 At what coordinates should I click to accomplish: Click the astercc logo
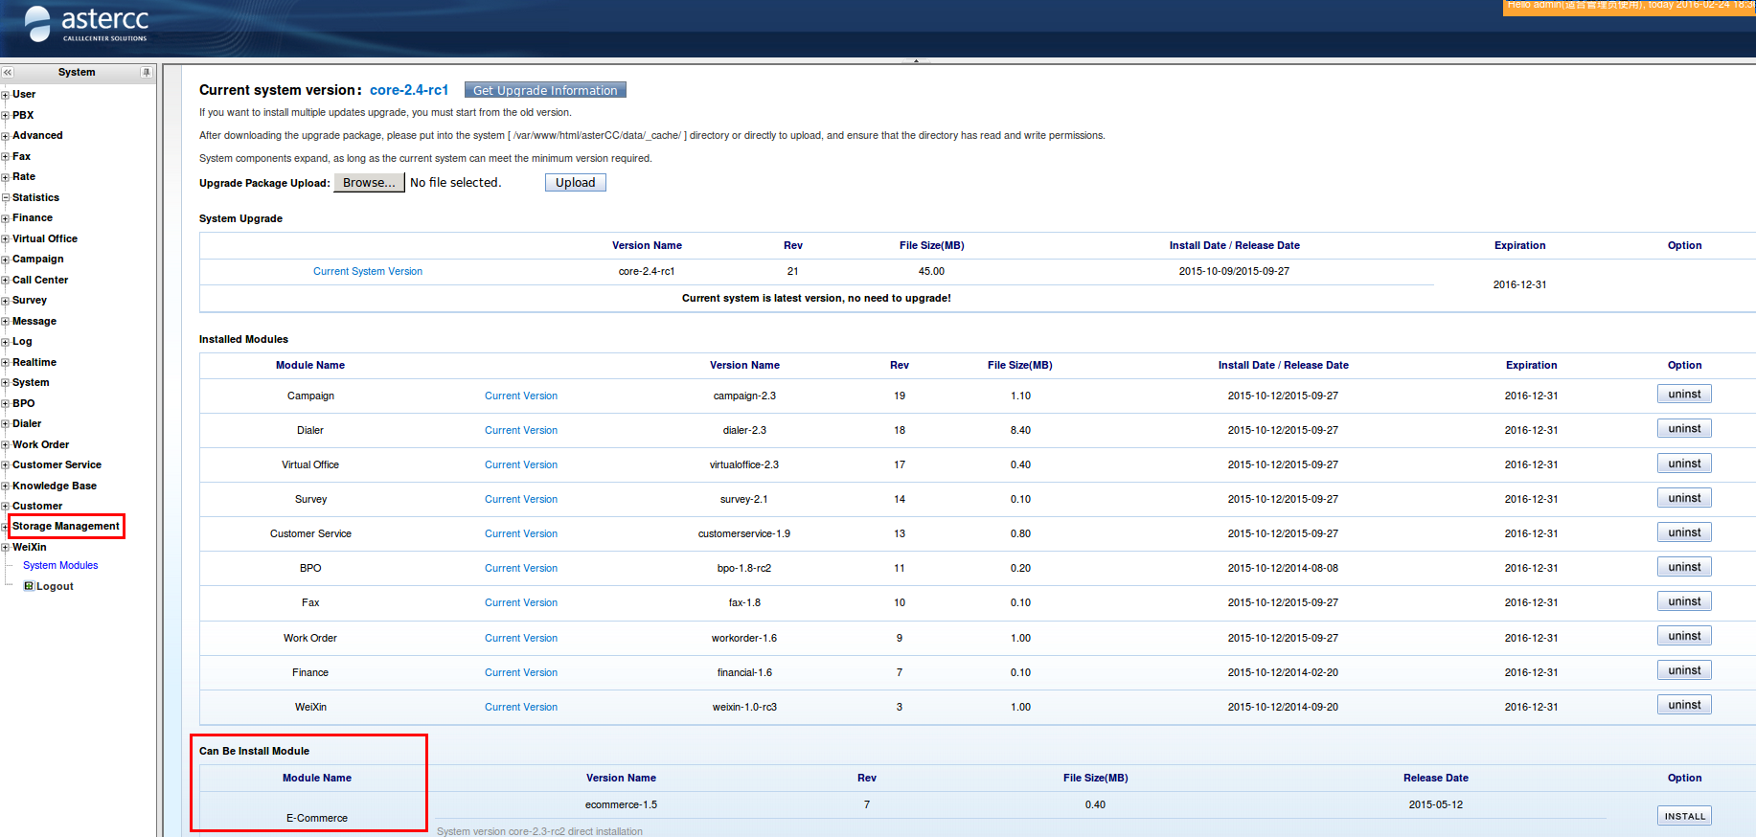(x=86, y=24)
